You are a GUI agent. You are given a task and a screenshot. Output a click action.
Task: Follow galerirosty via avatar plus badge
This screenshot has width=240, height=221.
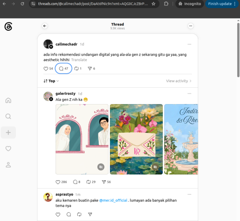(51, 99)
